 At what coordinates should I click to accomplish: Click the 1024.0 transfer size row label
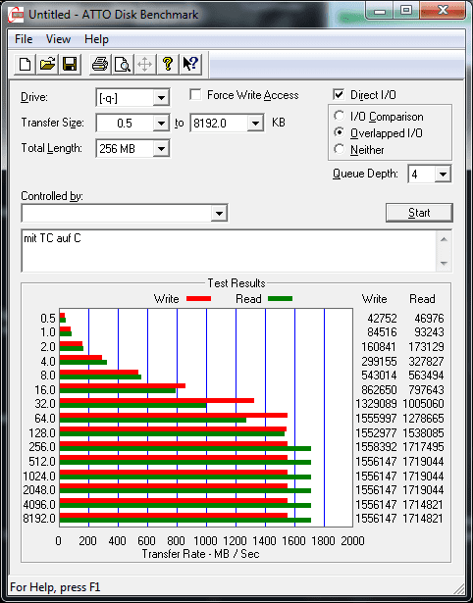pos(39,477)
